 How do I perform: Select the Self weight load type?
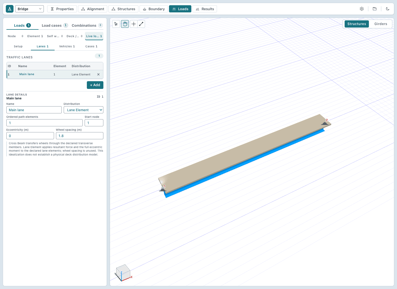[x=55, y=36]
